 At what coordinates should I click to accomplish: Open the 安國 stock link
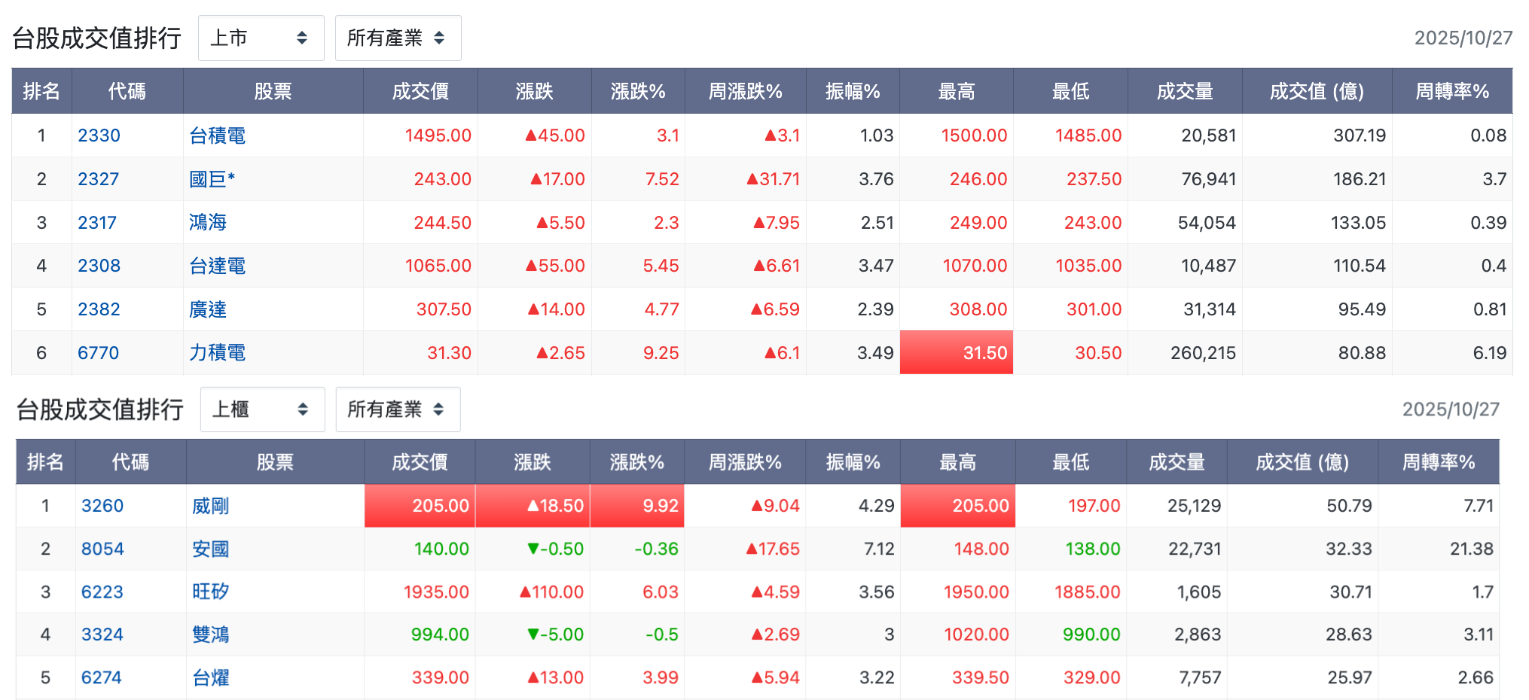[x=210, y=549]
